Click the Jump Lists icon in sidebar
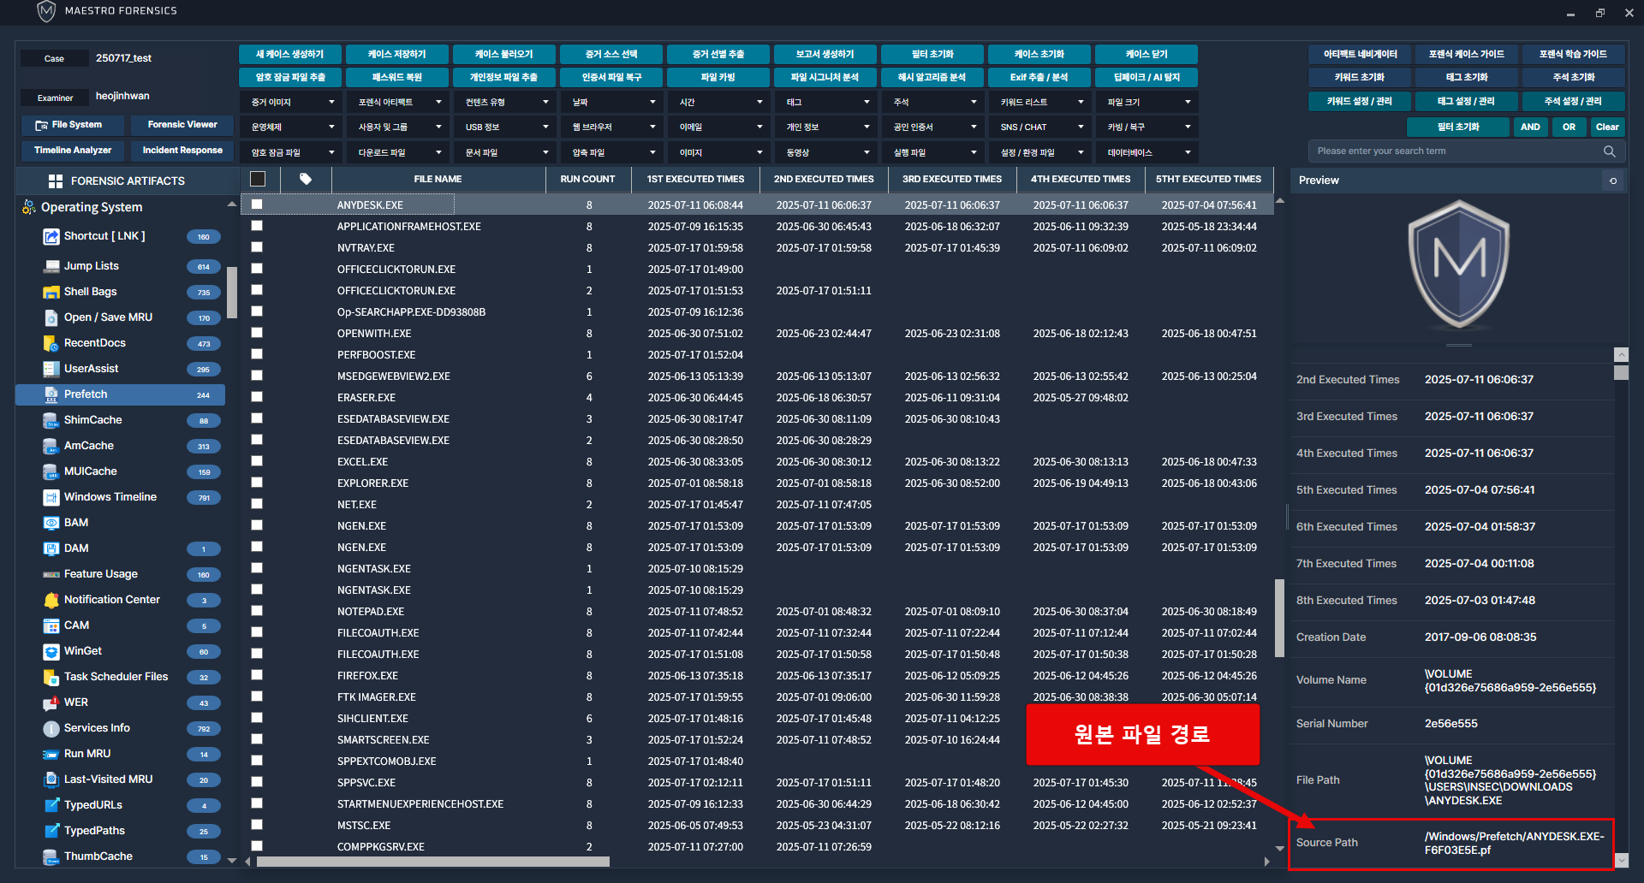 (x=51, y=266)
